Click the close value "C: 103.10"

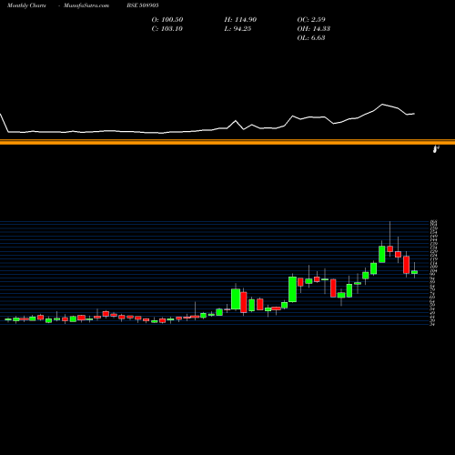(167, 29)
